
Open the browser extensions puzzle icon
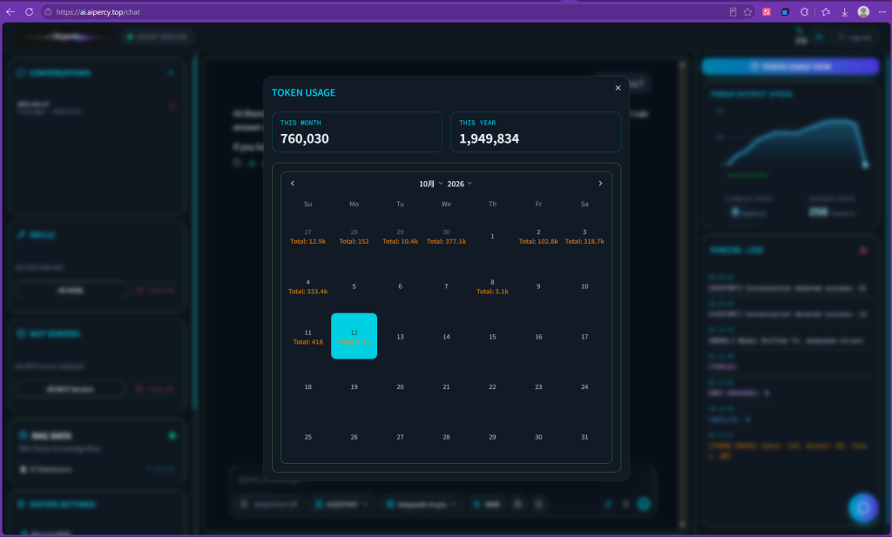coord(804,12)
